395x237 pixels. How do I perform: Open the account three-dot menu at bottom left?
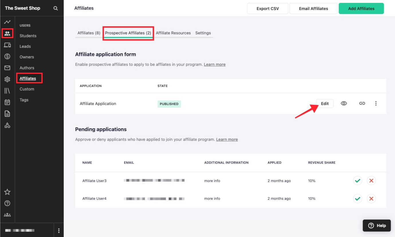pyautogui.click(x=59, y=231)
